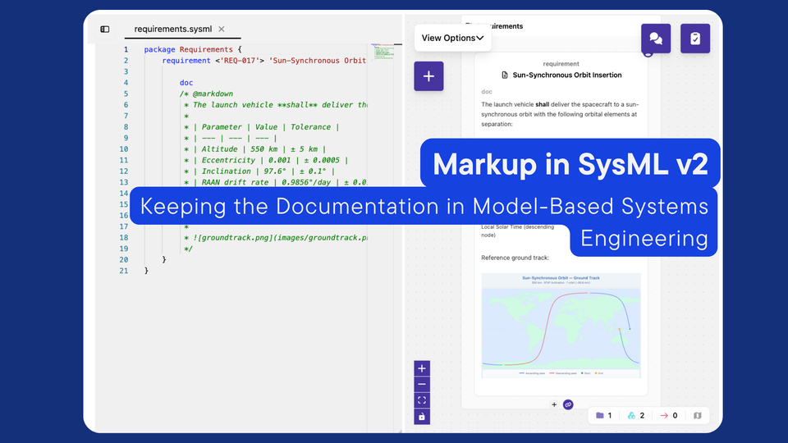Screen dimensions: 788x443
Task: Click the 'doc' label in requirement card
Action: (x=487, y=91)
